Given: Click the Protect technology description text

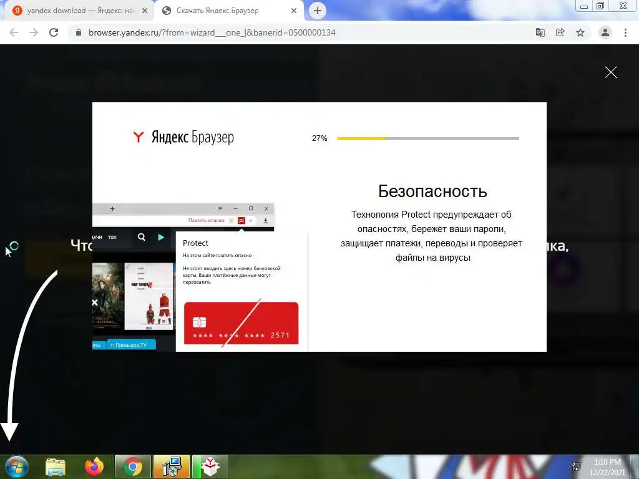Looking at the screenshot, I should 432,236.
